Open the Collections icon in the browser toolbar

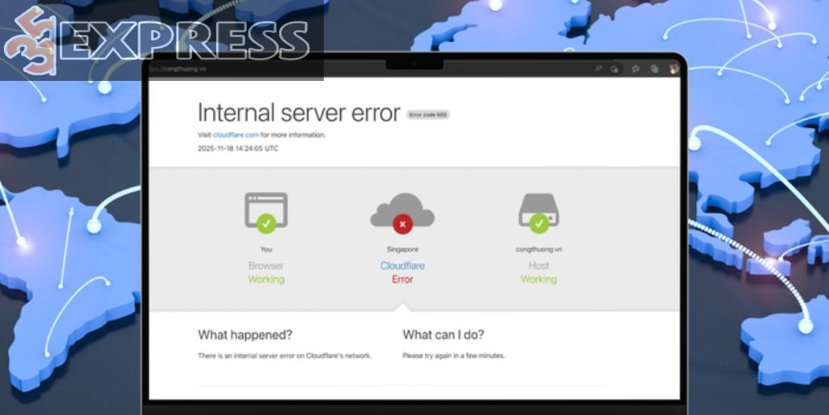pos(654,69)
